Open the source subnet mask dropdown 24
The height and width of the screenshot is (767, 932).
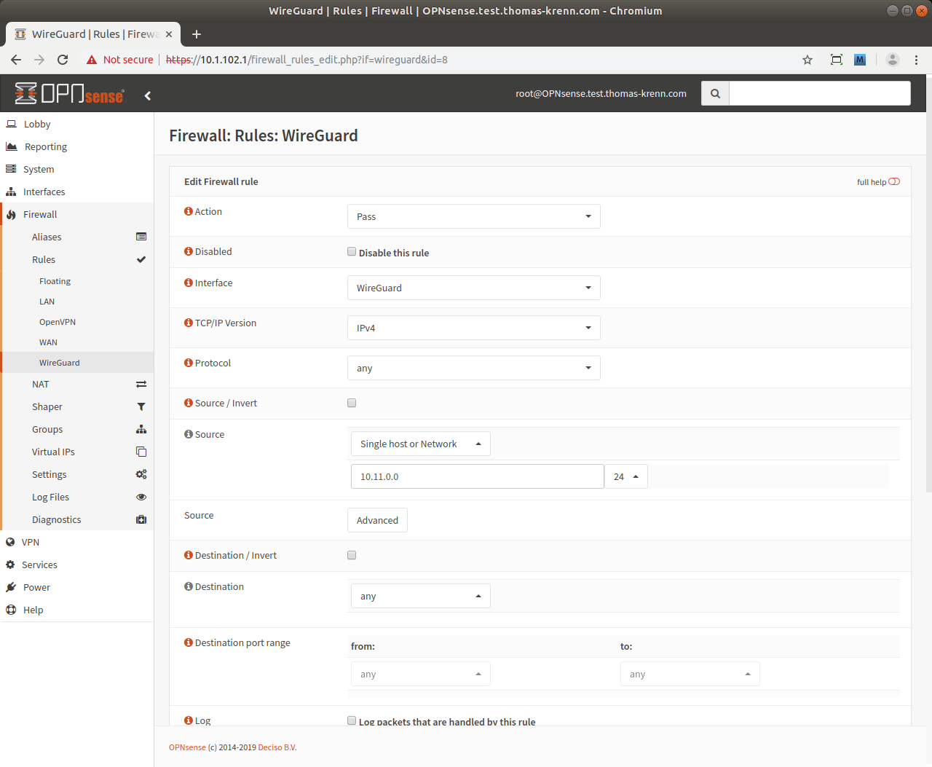point(626,476)
